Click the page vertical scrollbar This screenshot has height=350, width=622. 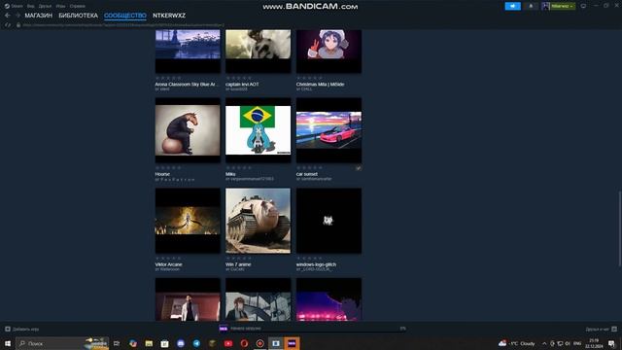point(620,228)
